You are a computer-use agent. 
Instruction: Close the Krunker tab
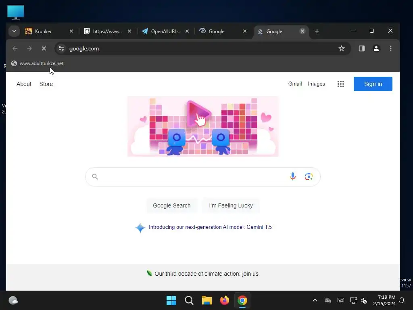pyautogui.click(x=71, y=31)
